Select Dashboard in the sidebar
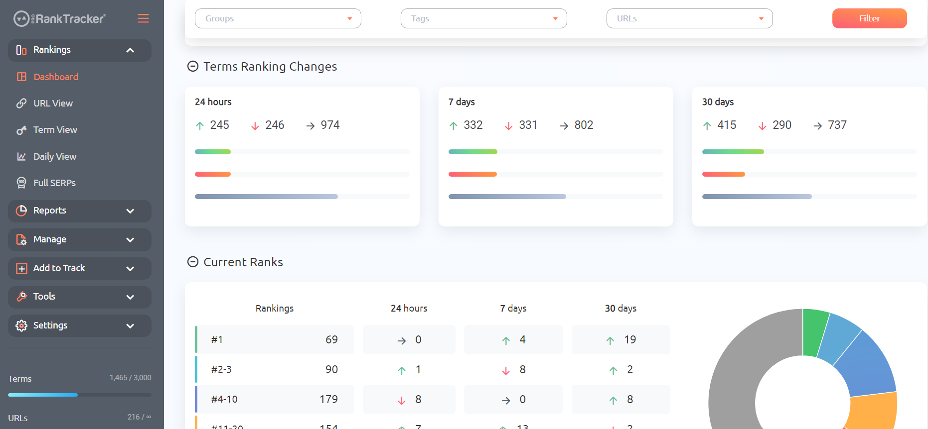The width and height of the screenshot is (928, 429). 56,77
